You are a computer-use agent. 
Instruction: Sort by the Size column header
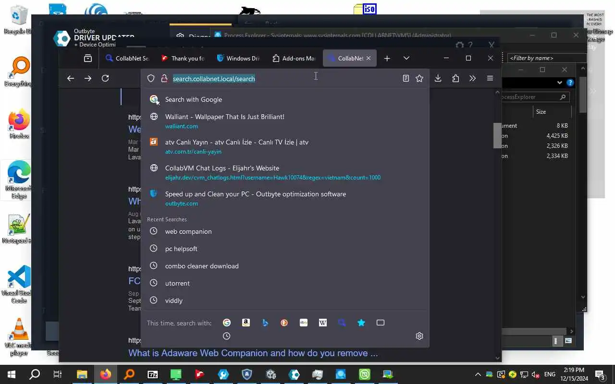point(552,112)
